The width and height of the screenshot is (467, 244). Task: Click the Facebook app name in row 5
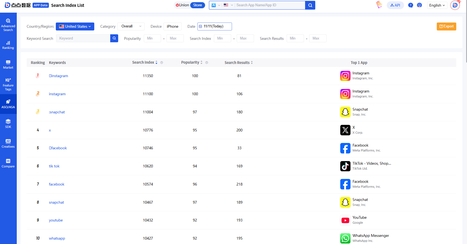360,145
